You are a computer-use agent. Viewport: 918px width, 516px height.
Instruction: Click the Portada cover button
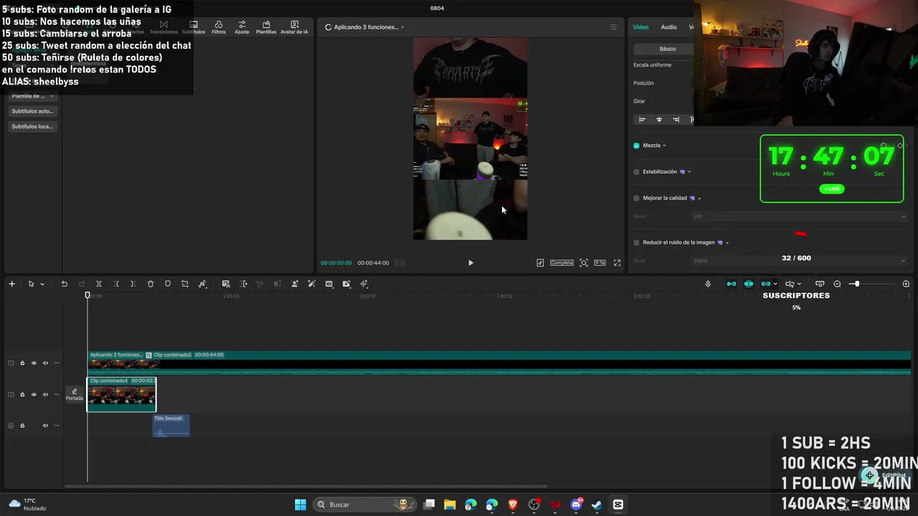(x=75, y=395)
